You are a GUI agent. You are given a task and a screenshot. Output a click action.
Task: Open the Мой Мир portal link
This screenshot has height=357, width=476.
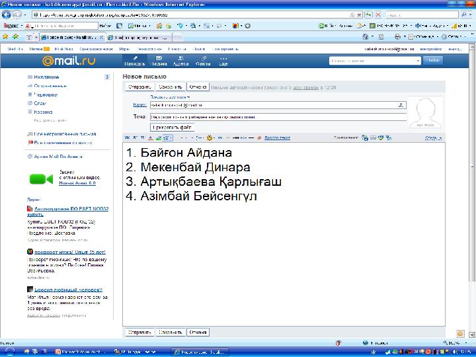(63, 49)
